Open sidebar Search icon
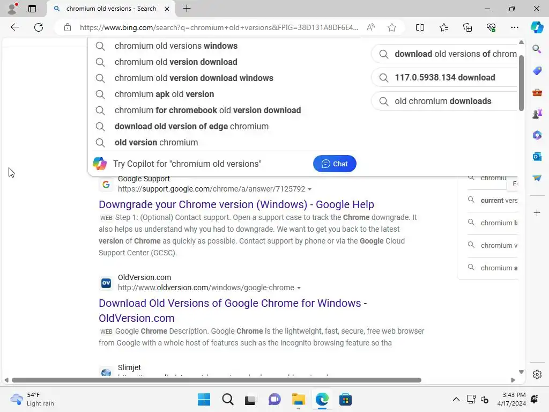The image size is (549, 412). 537,49
